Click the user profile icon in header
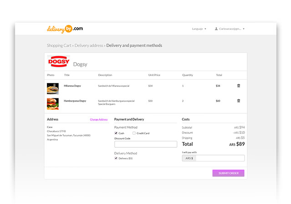This screenshot has height=204, width=291. coord(216,29)
